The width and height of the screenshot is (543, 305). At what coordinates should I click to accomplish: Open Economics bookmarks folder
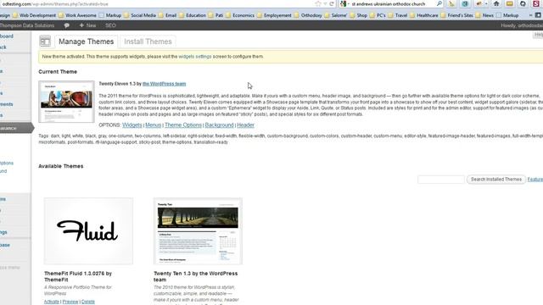pyautogui.click(x=240, y=15)
